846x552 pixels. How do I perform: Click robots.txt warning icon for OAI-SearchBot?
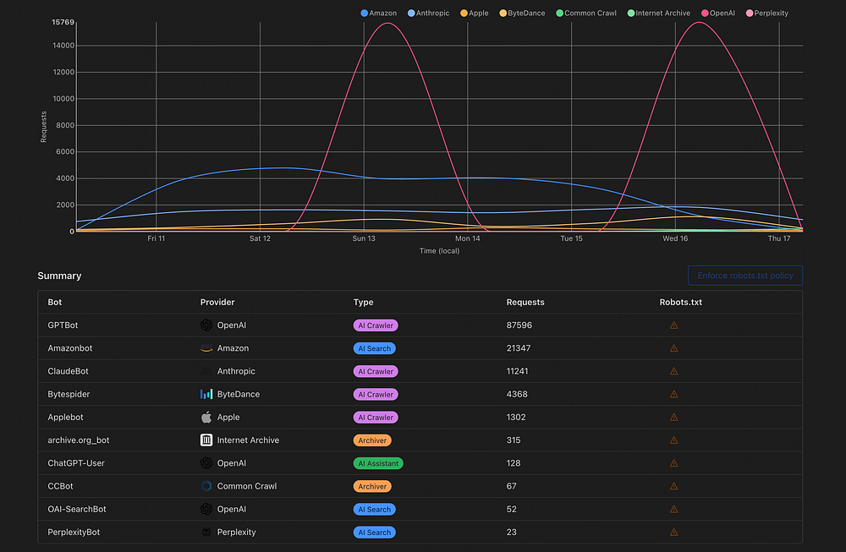tap(674, 509)
